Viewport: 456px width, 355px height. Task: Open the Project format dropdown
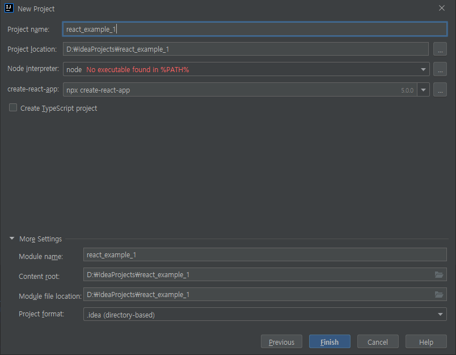point(440,314)
